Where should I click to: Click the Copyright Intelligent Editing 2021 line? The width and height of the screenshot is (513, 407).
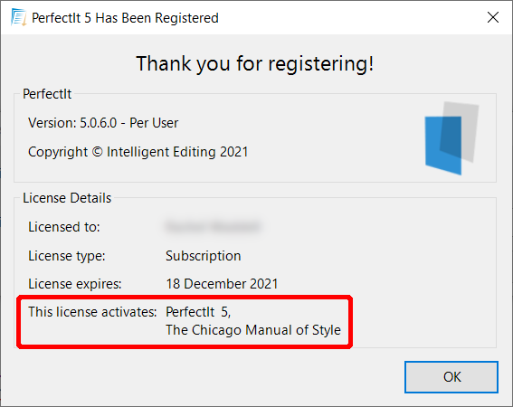[138, 152]
